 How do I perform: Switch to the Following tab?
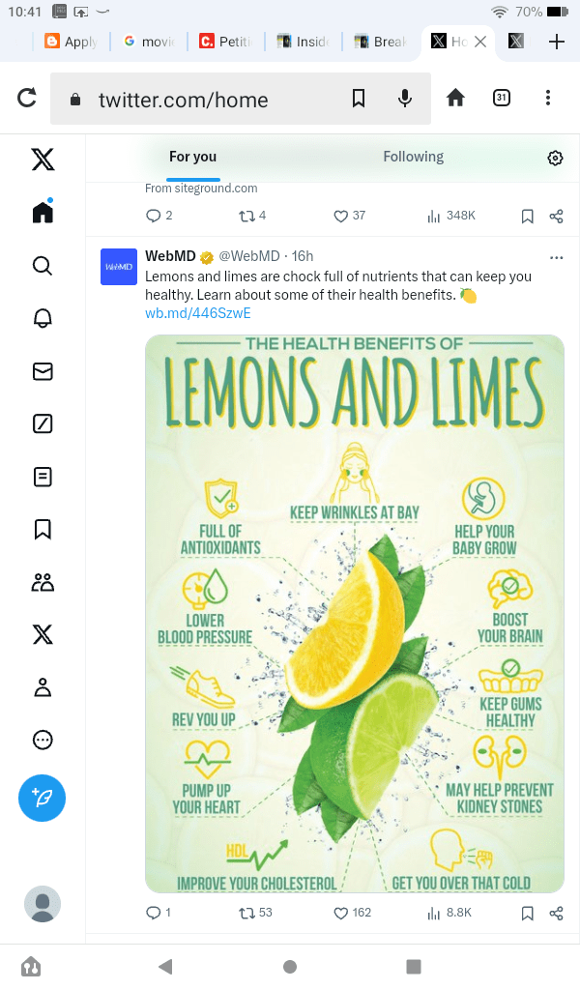(413, 158)
